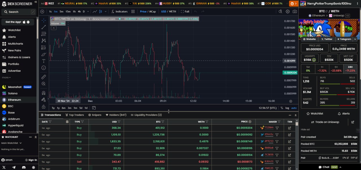
Task: Open the chart type dropdown arrow
Action: pyautogui.click(x=106, y=12)
